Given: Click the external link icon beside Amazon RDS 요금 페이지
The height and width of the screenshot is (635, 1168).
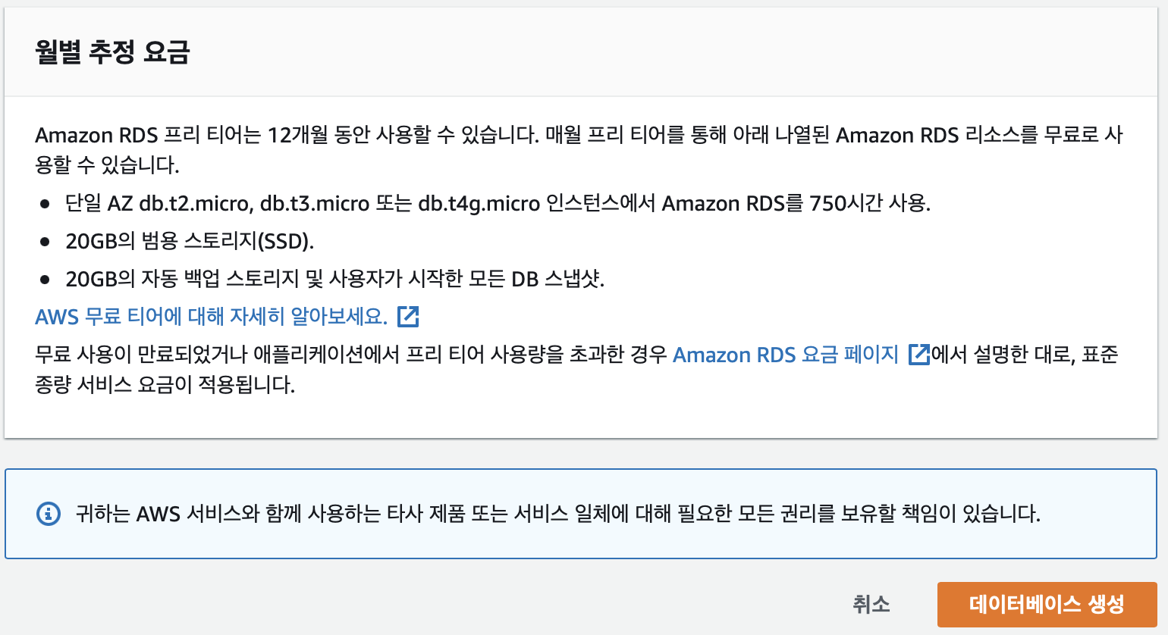Looking at the screenshot, I should click(x=918, y=355).
